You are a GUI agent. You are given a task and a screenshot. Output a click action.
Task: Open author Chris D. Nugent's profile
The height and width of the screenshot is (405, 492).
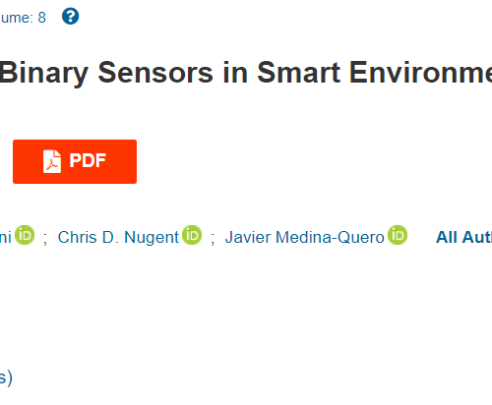pos(118,237)
